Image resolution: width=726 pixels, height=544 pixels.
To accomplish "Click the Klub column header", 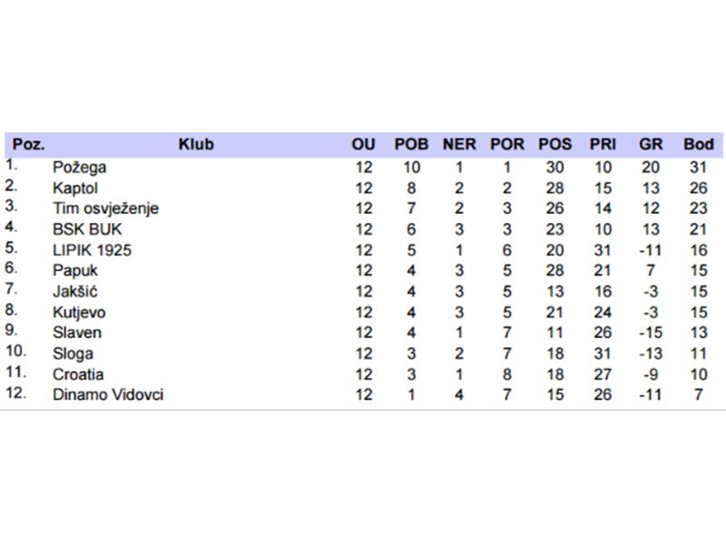I will 196,144.
